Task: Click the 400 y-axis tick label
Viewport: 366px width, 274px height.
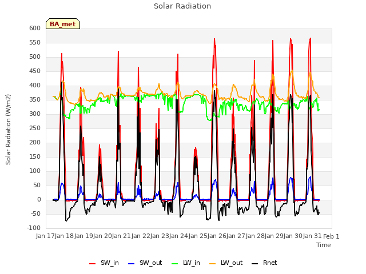Action: point(35,85)
